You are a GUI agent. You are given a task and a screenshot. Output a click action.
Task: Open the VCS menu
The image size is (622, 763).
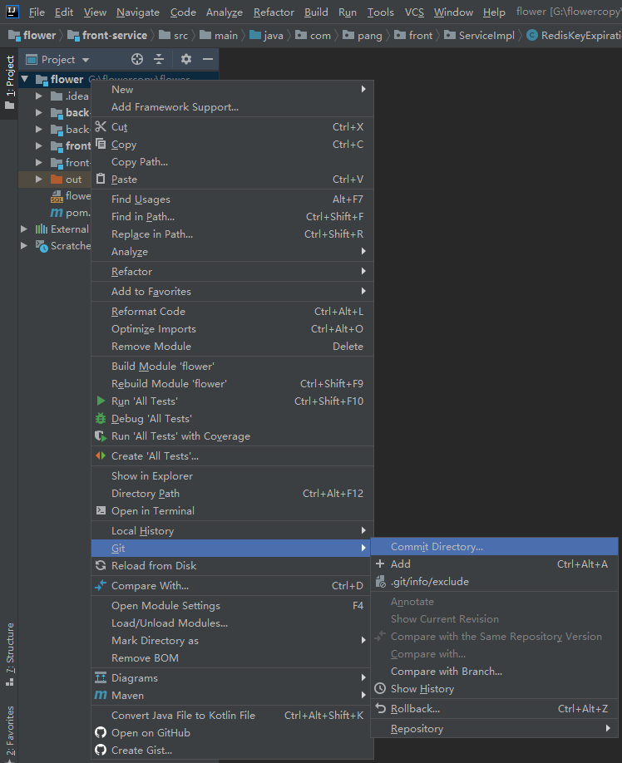[x=414, y=12]
